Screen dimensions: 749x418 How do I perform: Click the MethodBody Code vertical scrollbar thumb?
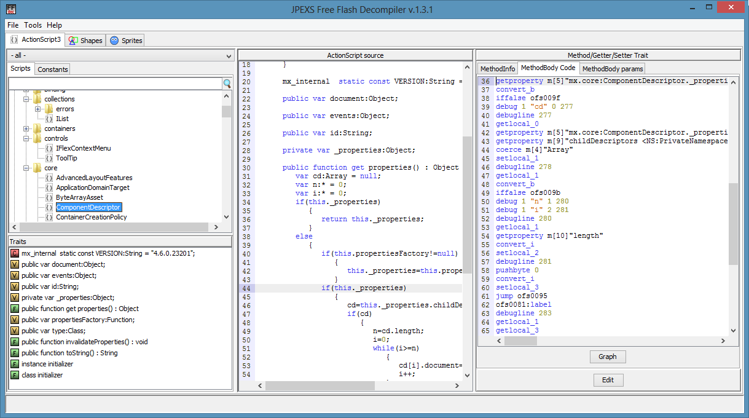point(734,224)
